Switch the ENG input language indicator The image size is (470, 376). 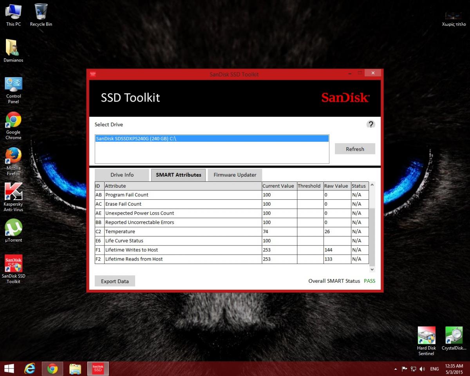pos(434,369)
